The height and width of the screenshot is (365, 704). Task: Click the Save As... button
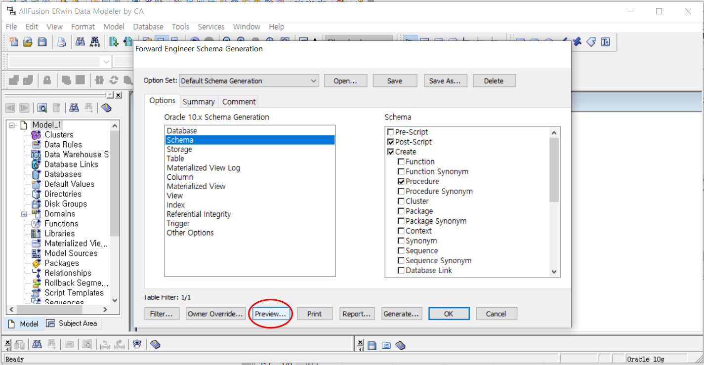[x=445, y=81]
